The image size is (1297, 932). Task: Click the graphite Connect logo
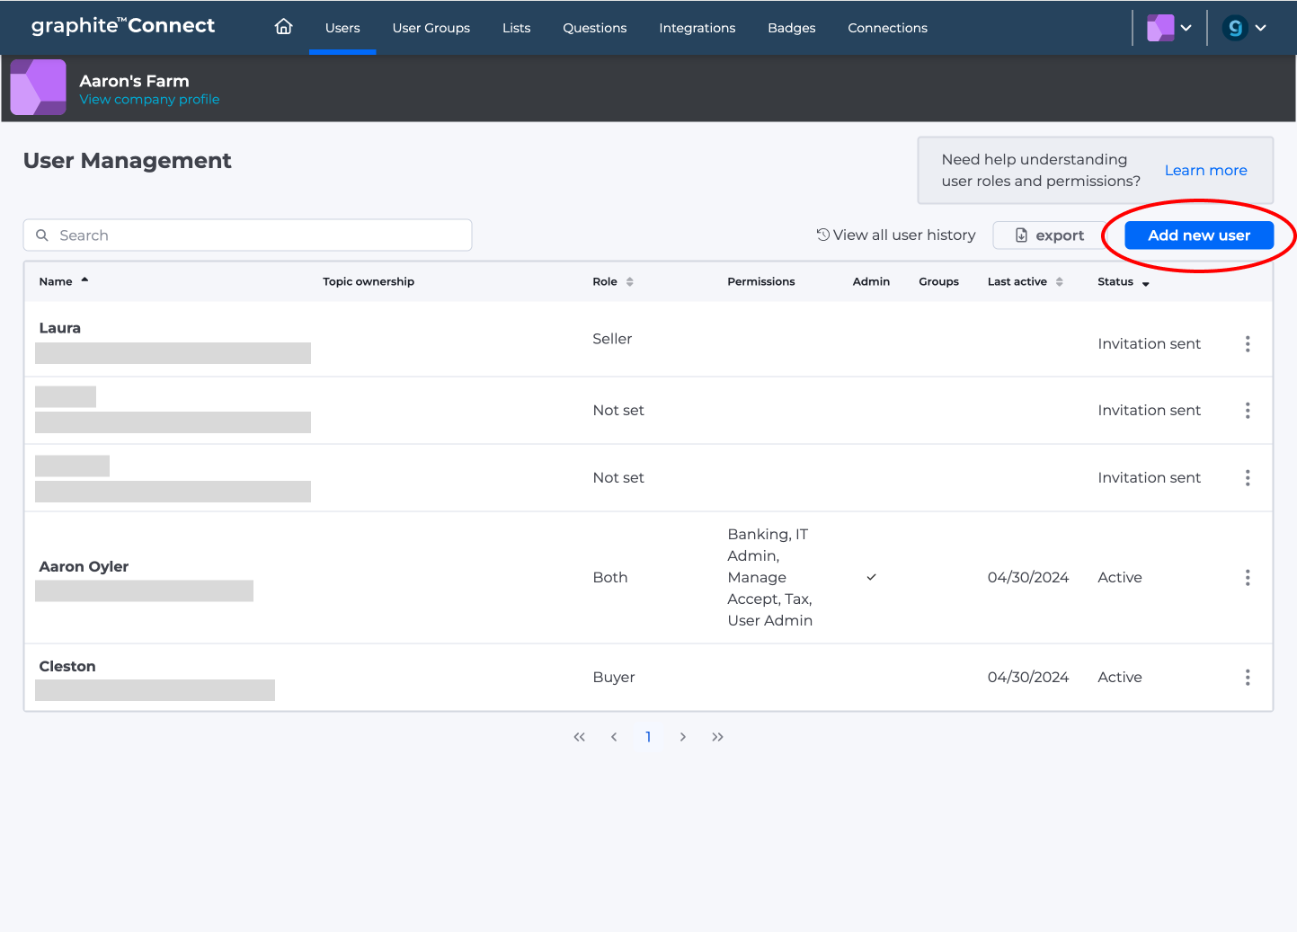pos(123,26)
